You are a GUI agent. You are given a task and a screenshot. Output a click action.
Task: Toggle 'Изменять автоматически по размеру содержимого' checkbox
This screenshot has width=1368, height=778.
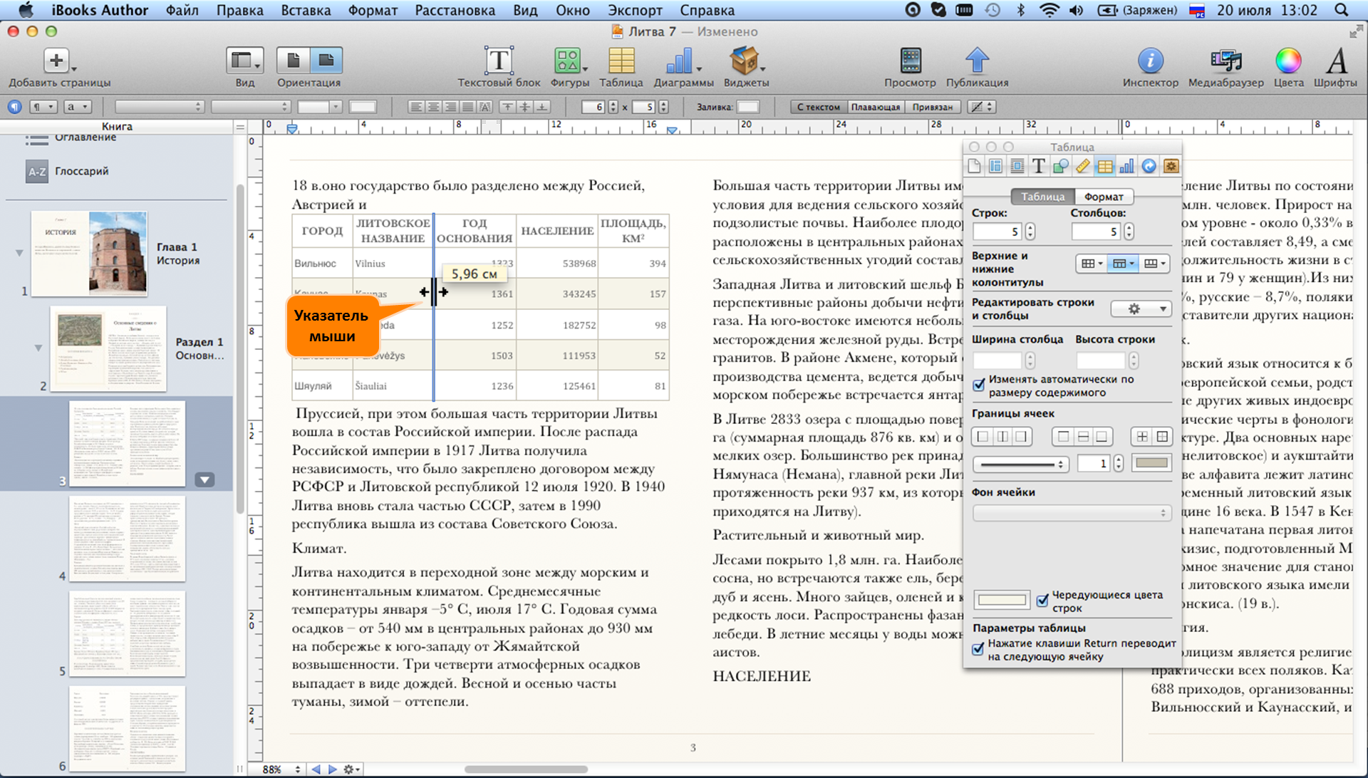pyautogui.click(x=979, y=385)
